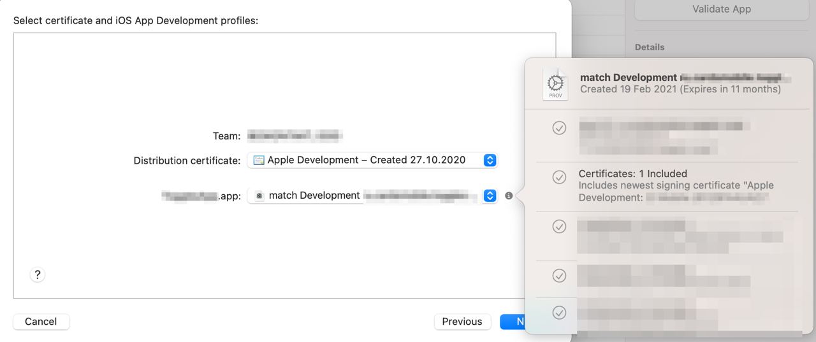Image resolution: width=816 pixels, height=342 pixels.
Task: Click the PROV provisioning profile file icon
Action: 555,84
